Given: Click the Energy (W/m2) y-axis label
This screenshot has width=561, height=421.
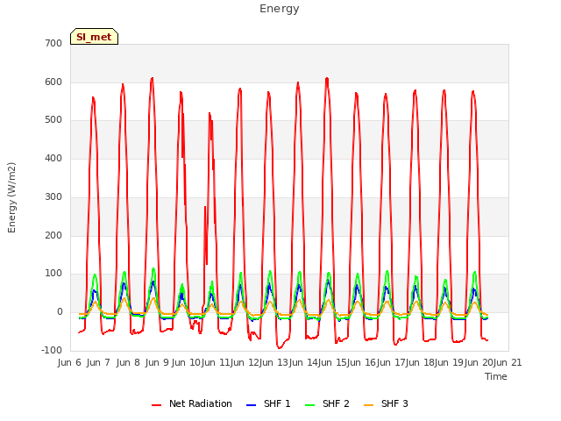Looking at the screenshot, I should coord(11,197).
